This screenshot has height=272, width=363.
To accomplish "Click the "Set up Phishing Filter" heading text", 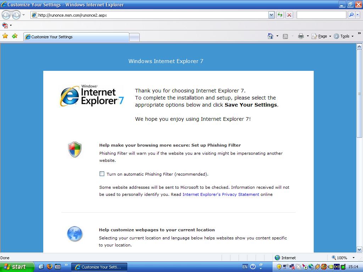I will point(216,145).
